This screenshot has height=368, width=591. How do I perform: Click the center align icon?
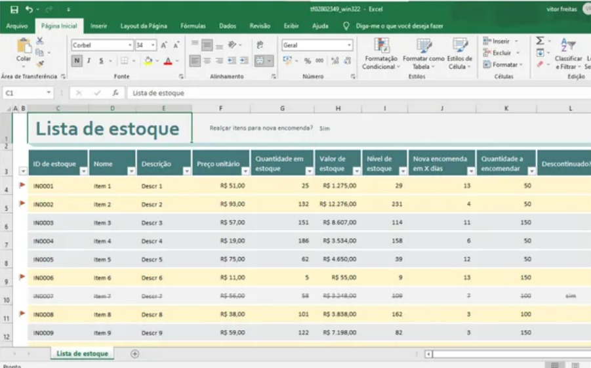(x=207, y=60)
